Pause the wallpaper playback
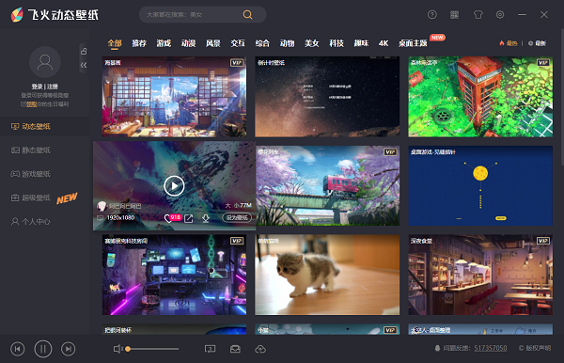564x363 pixels. (43, 349)
